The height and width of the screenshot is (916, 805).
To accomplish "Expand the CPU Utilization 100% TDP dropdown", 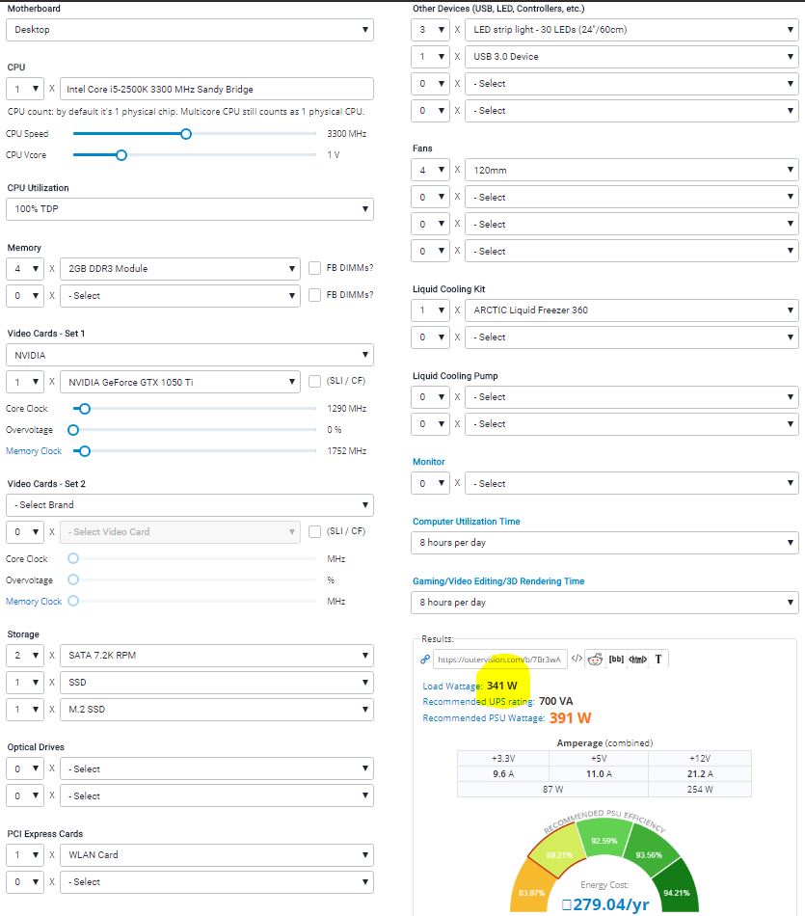I will click(x=190, y=208).
